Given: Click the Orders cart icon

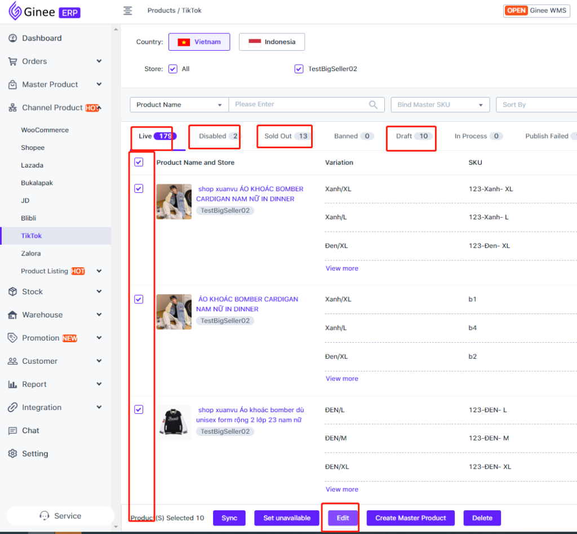Looking at the screenshot, I should [12, 61].
